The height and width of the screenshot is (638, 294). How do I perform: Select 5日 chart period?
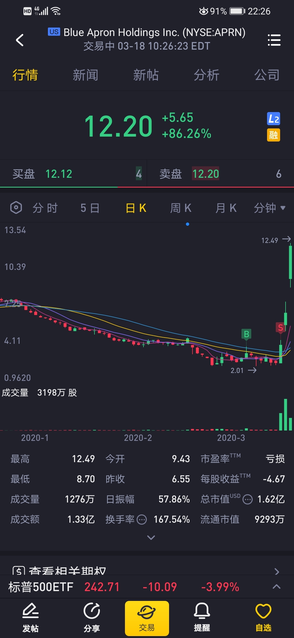[90, 208]
